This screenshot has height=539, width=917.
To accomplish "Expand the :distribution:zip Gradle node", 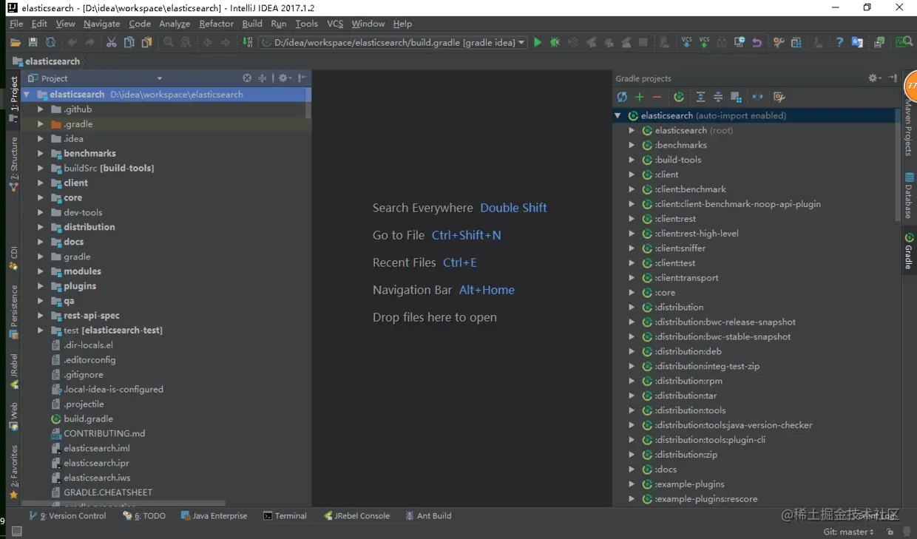I will pos(632,455).
